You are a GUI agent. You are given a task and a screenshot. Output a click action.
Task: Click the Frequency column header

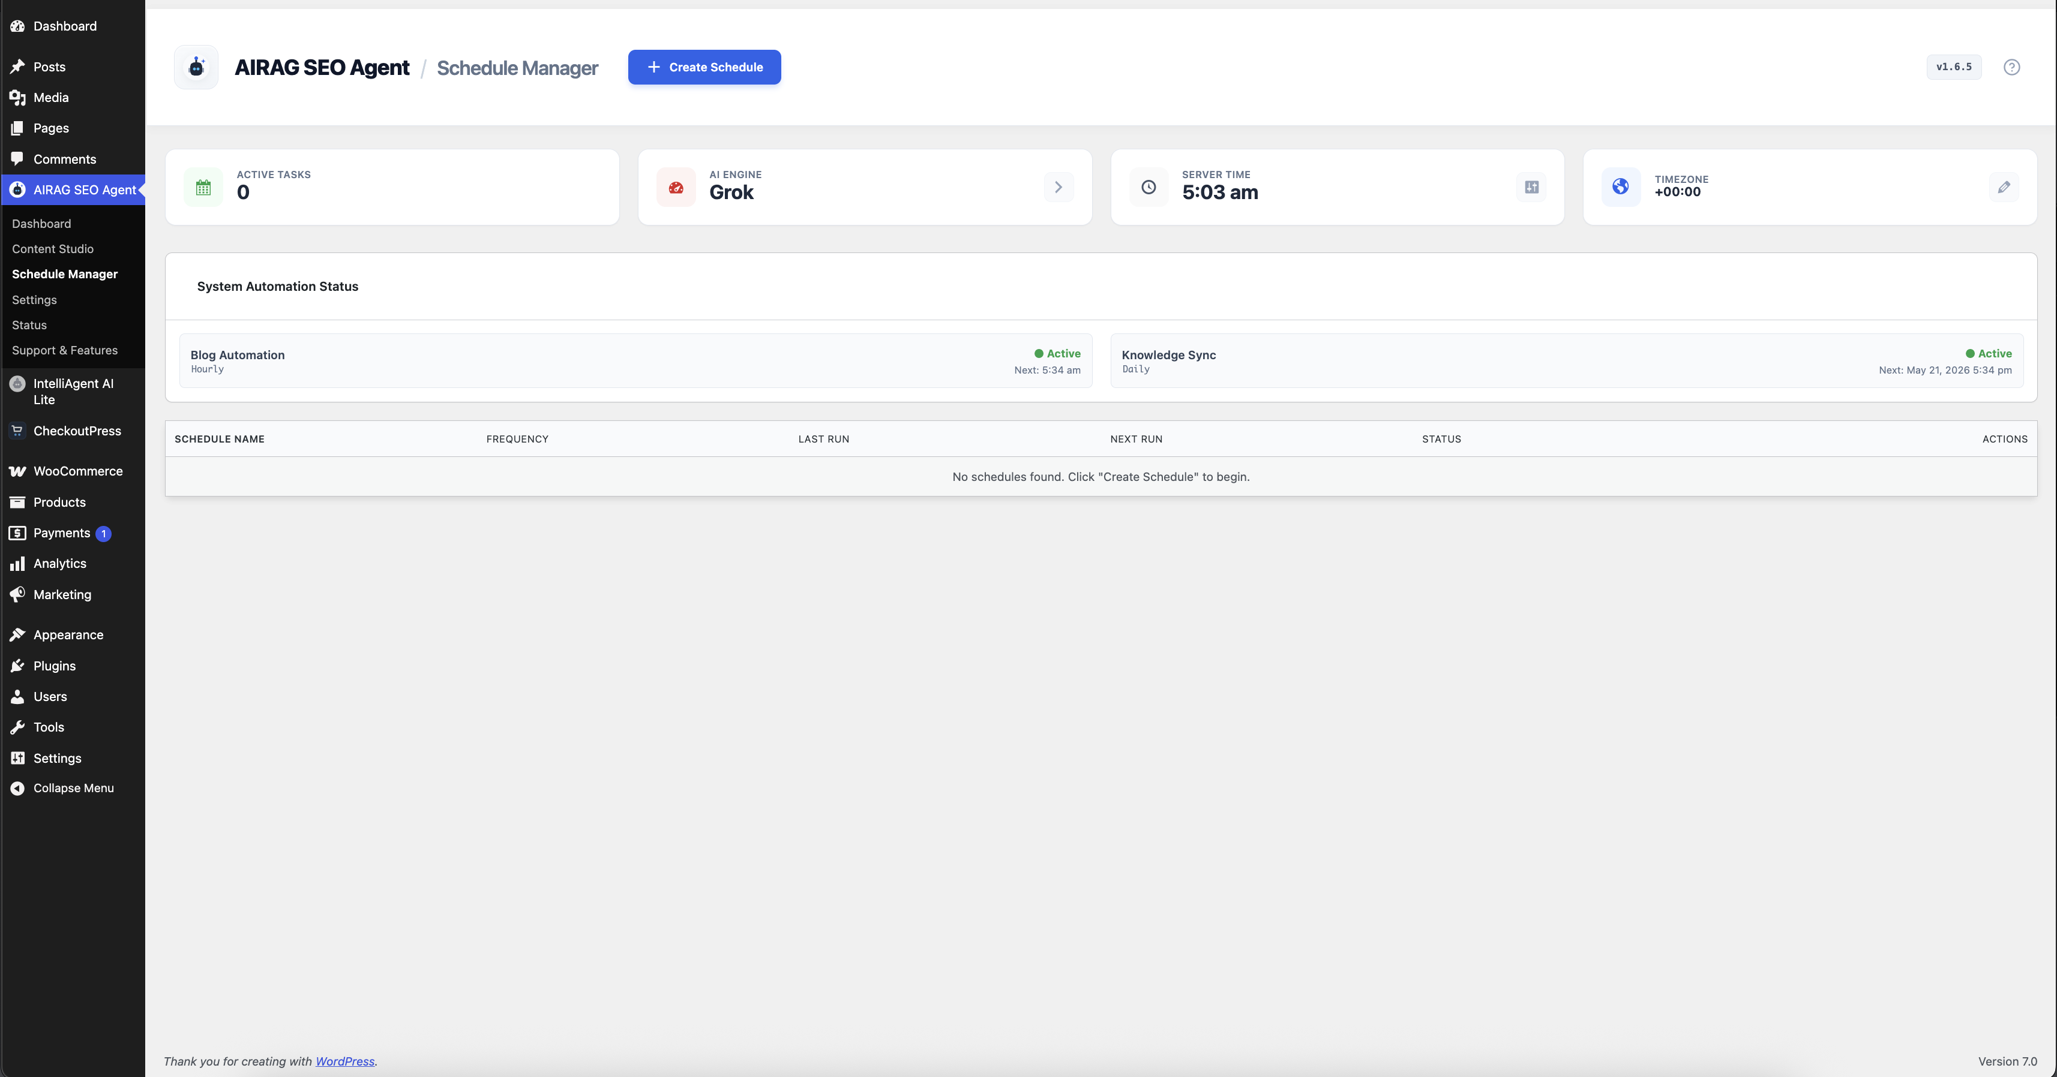[517, 440]
